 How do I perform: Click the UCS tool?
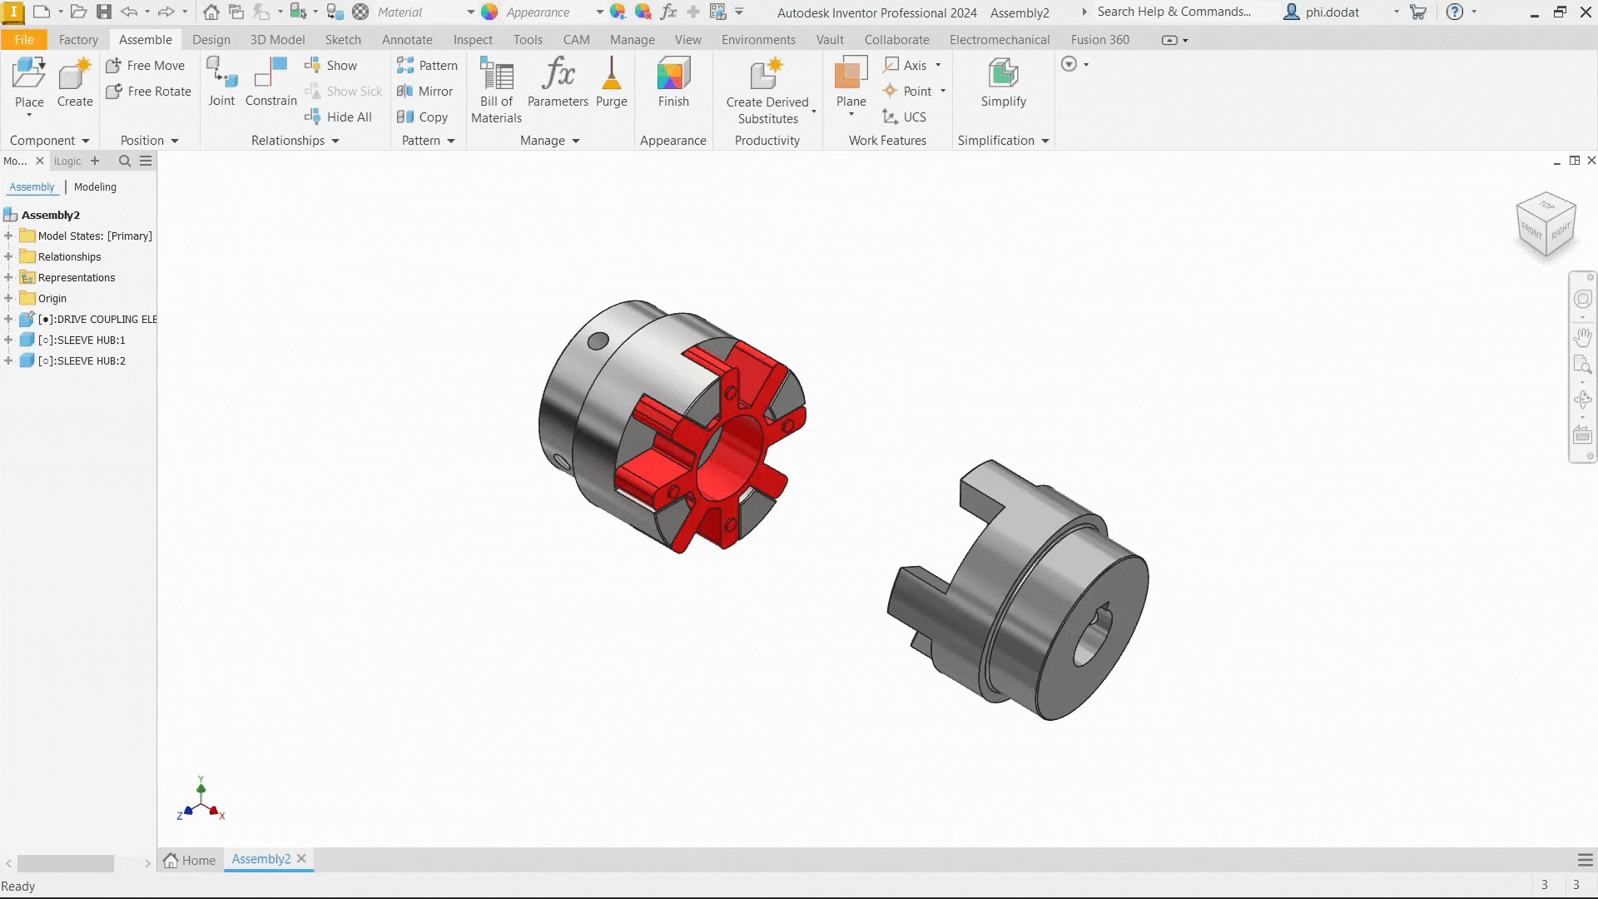905,117
